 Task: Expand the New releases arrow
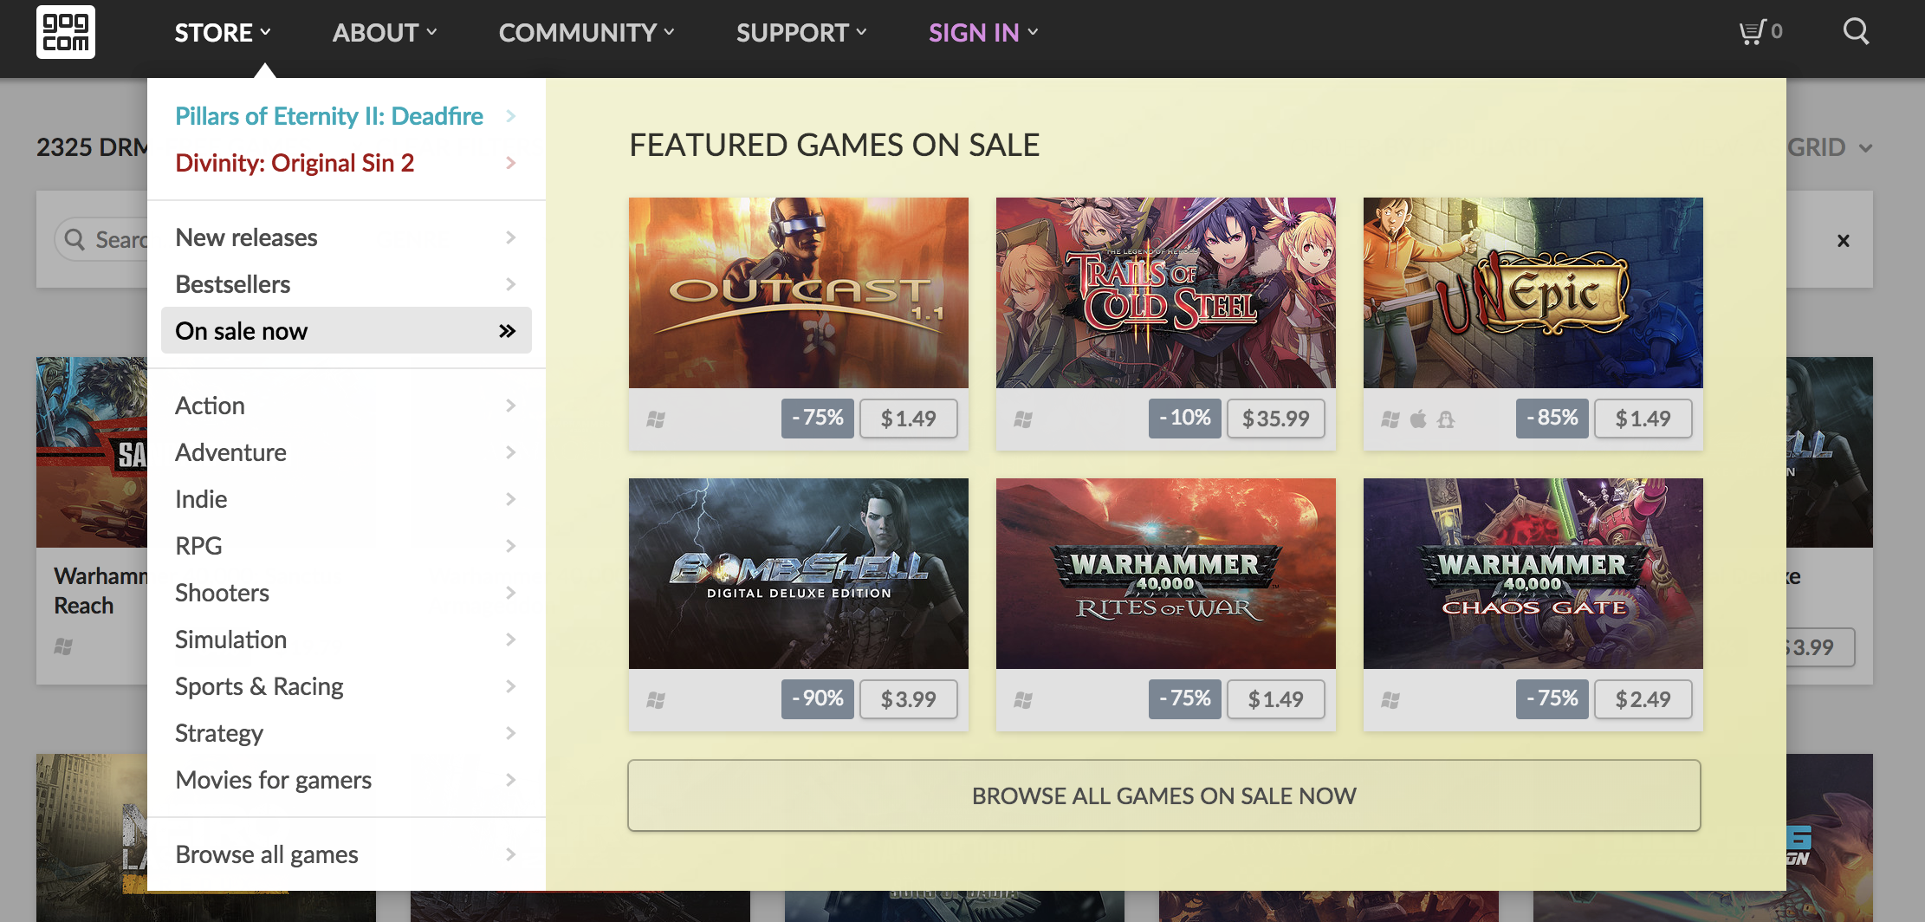tap(510, 237)
